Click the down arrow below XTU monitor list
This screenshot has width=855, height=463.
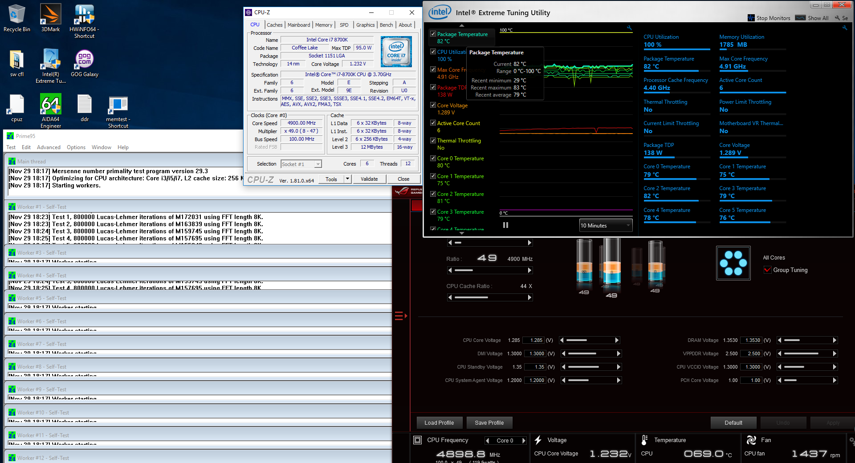click(x=462, y=233)
